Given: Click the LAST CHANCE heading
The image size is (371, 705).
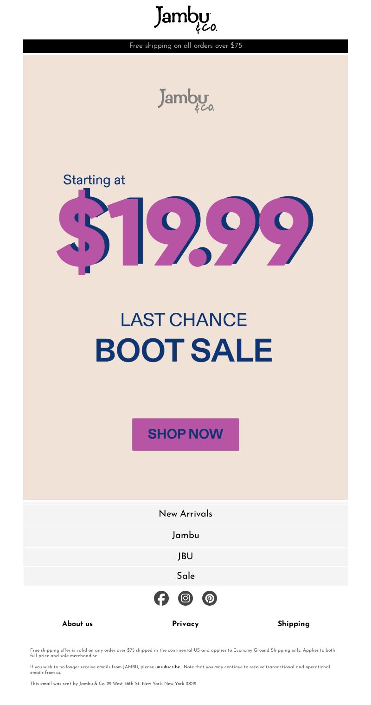Looking at the screenshot, I should (x=184, y=320).
